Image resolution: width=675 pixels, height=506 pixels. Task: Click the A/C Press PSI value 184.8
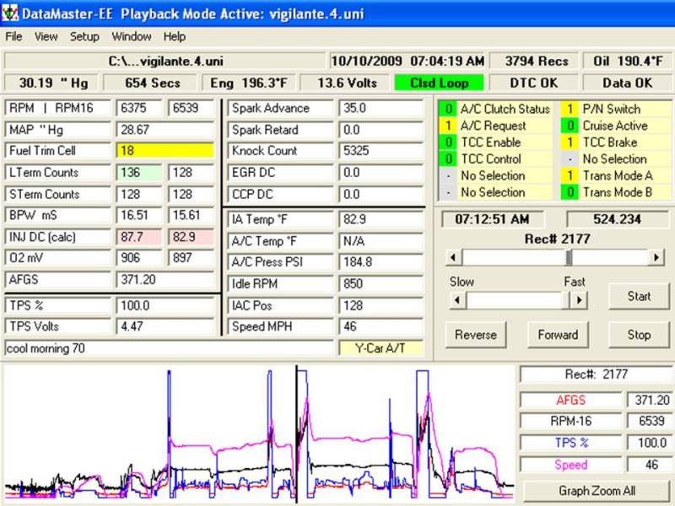pyautogui.click(x=381, y=262)
